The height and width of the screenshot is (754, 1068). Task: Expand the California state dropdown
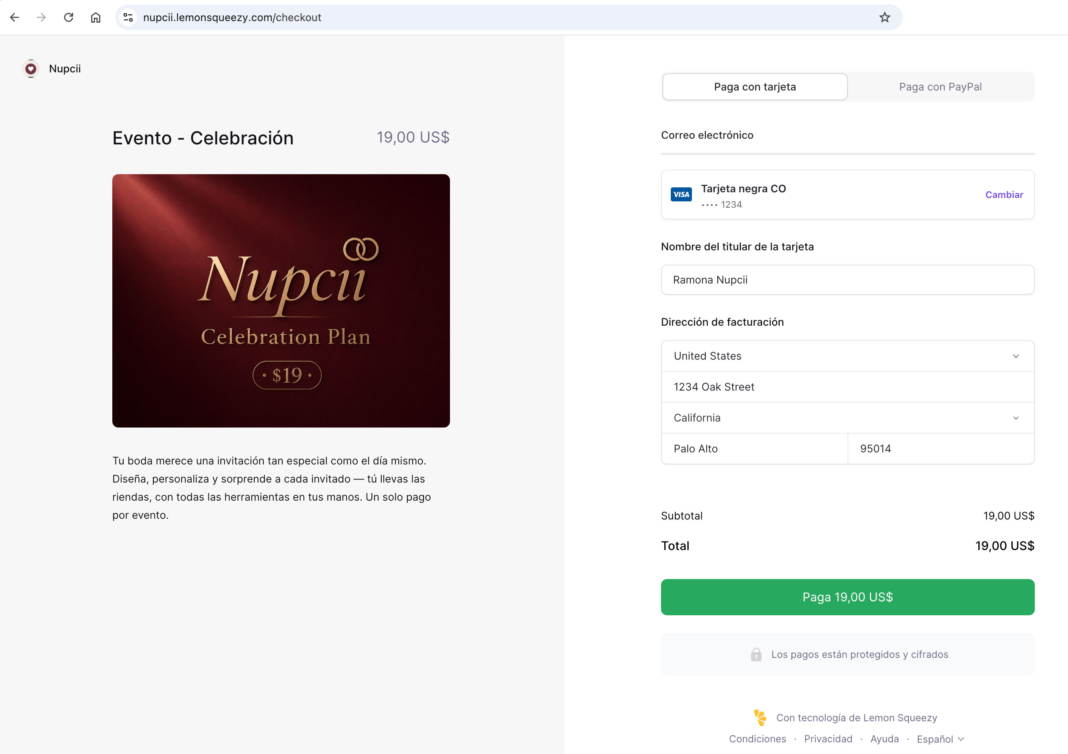tap(848, 418)
